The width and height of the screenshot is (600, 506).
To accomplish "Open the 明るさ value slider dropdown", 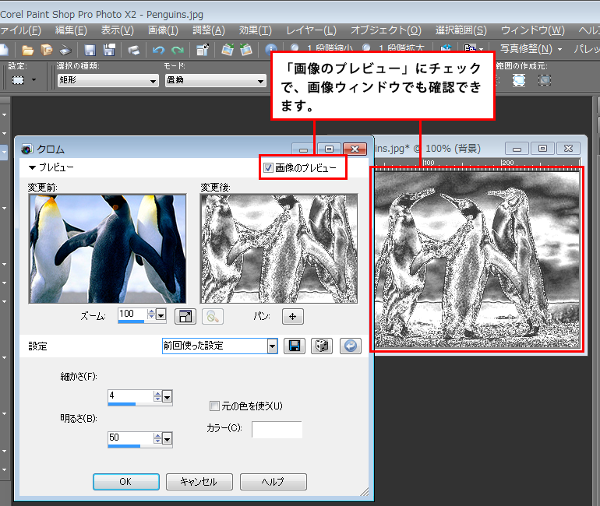I will tap(168, 439).
